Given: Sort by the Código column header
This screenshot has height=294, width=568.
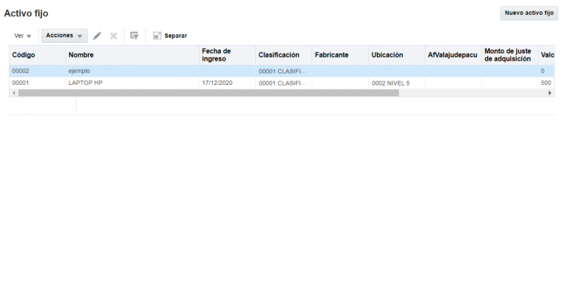Looking at the screenshot, I should pos(37,55).
